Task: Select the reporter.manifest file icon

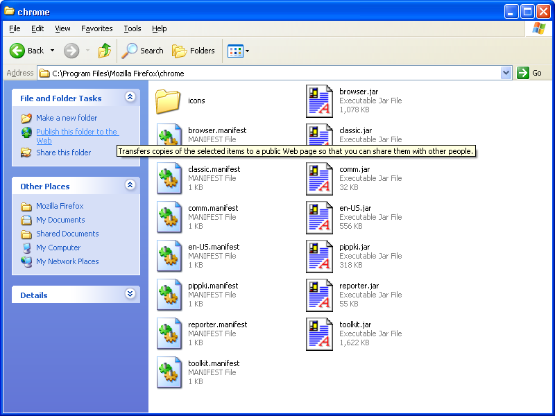Action: 169,333
